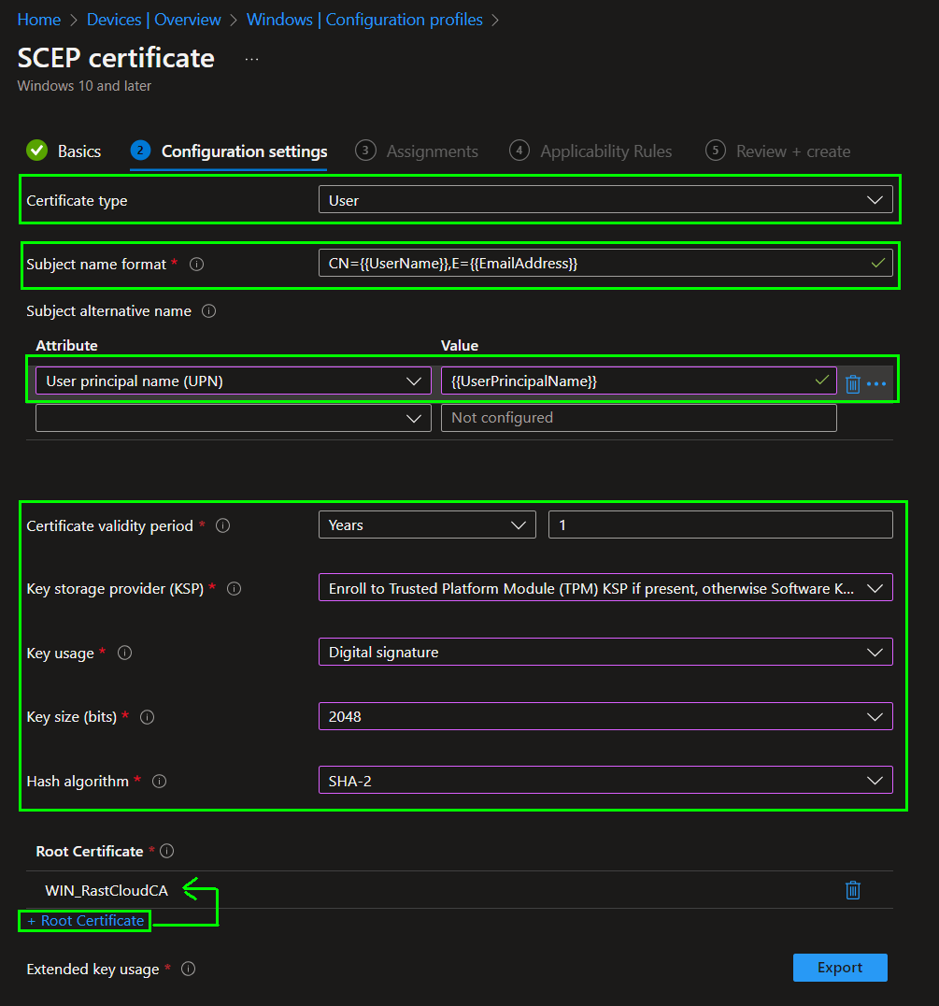Click the Subject name format text field
939x1006 pixels.
point(589,264)
